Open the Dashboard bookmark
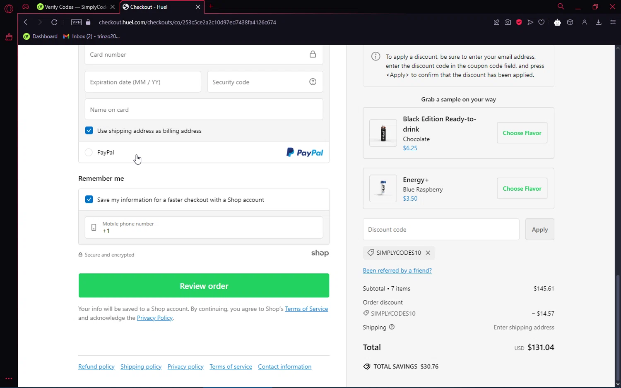Screen dimensions: 621x388 click(41, 36)
